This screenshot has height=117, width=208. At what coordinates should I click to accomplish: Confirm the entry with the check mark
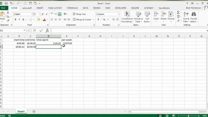tap(41, 31)
